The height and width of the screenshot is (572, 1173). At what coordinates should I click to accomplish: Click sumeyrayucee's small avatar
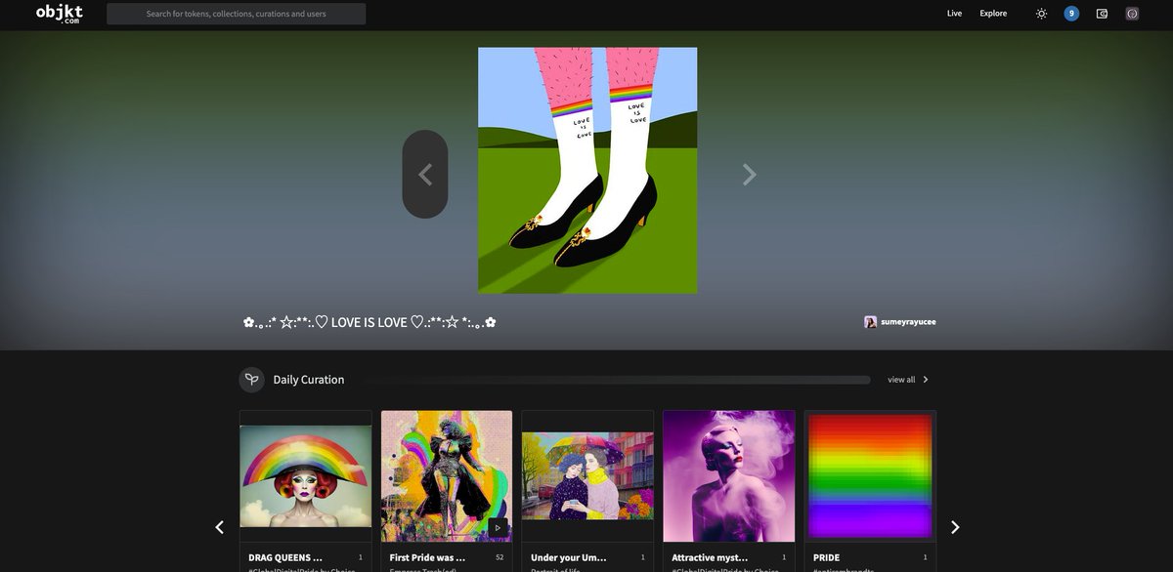point(870,322)
